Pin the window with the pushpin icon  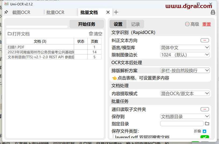point(6,12)
